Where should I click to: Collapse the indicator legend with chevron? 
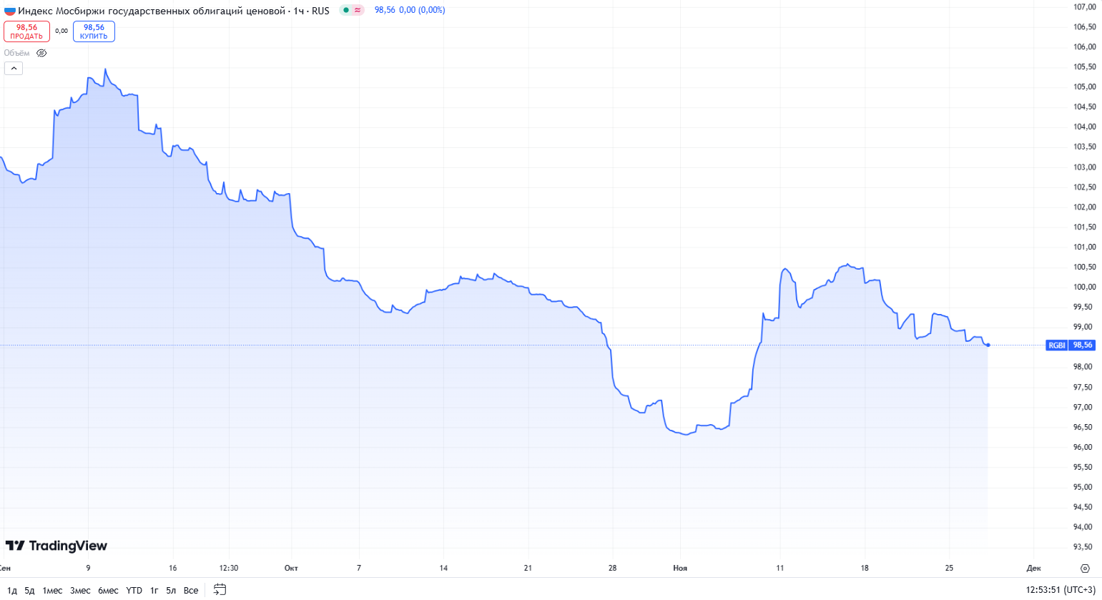[14, 69]
